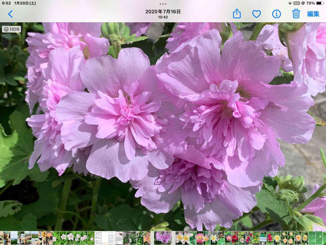Screen dimensions: 326x245
Task: Select the map screenshot thumbnail
Action: [x=111, y=237]
